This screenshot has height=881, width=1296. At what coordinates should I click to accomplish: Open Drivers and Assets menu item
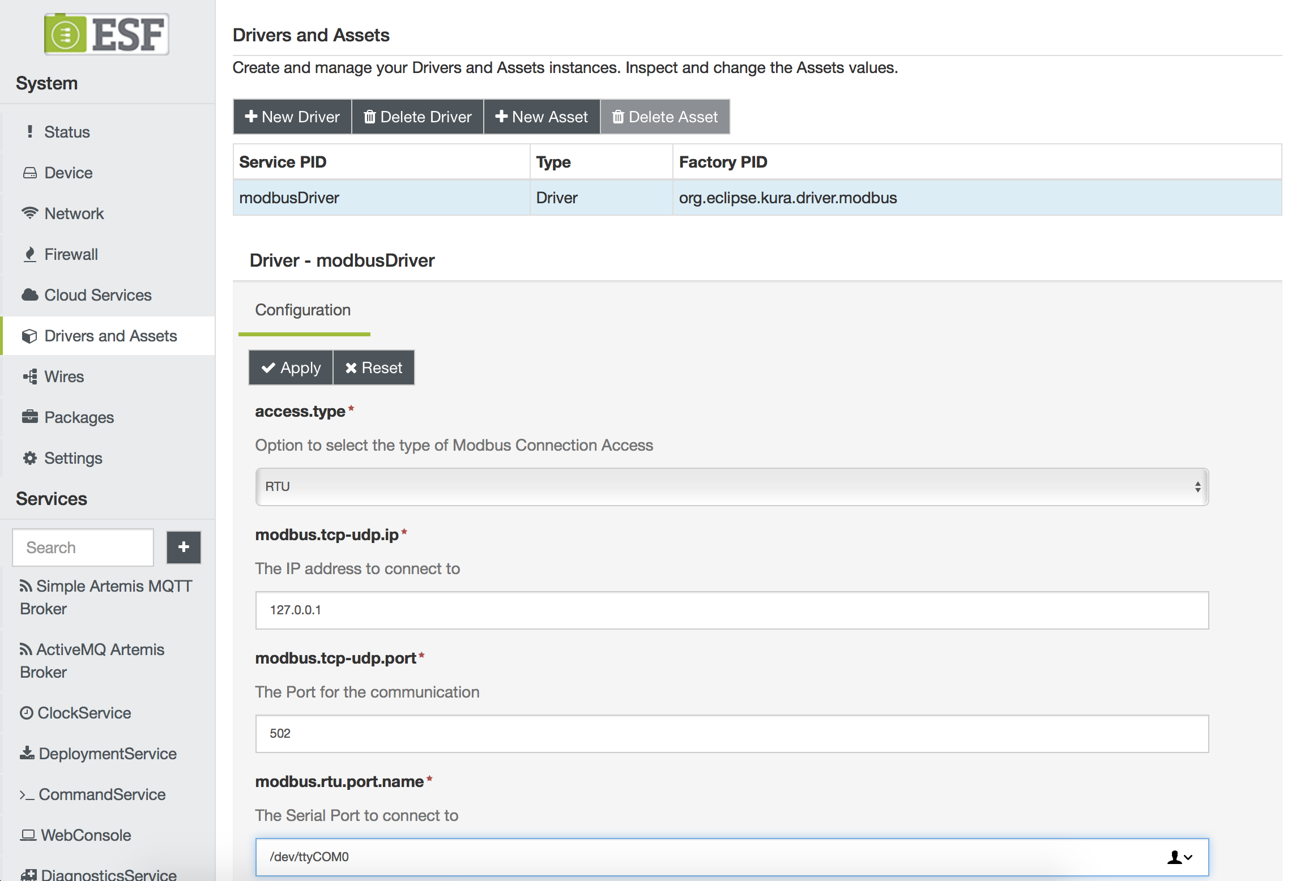pyautogui.click(x=110, y=336)
